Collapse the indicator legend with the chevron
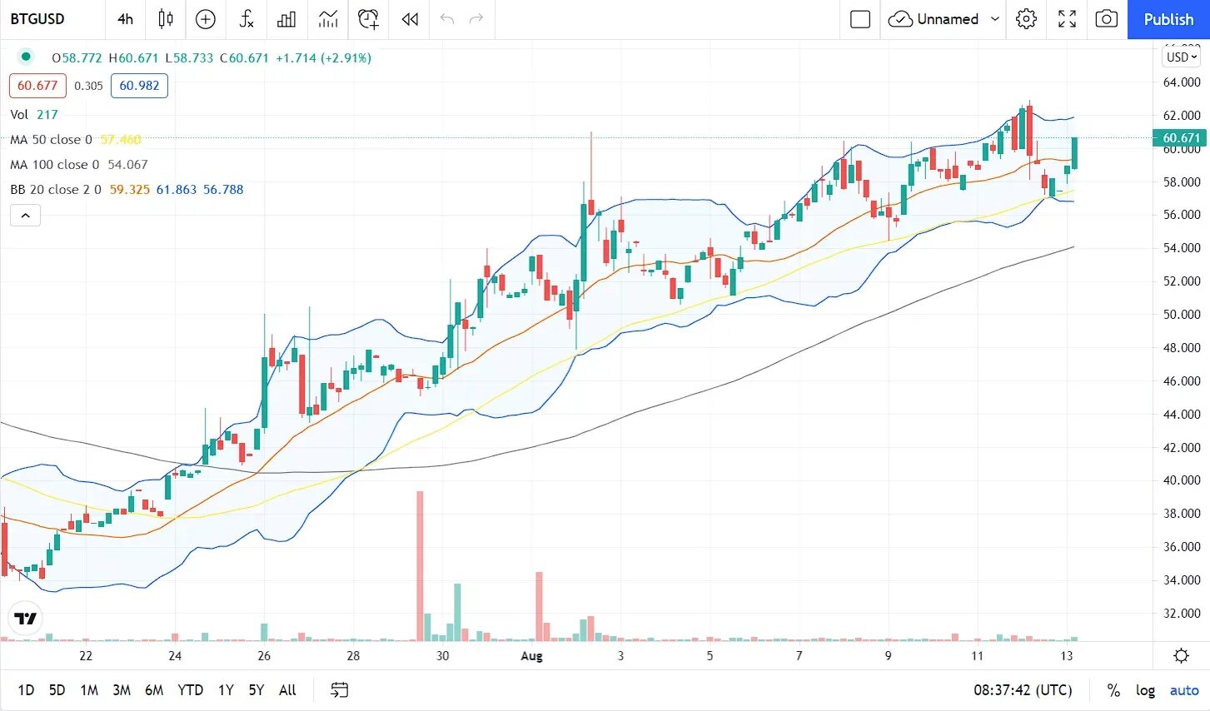Viewport: 1210px width, 711px height. click(x=25, y=216)
